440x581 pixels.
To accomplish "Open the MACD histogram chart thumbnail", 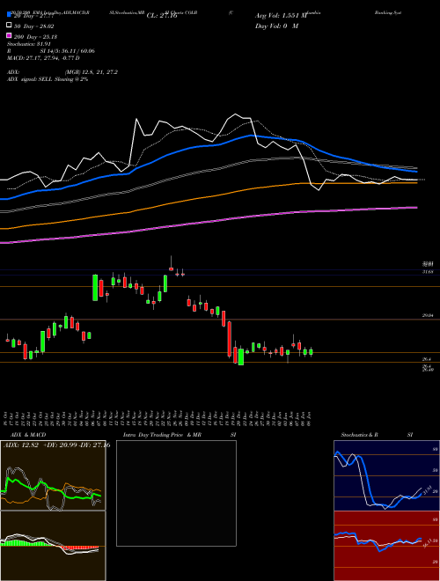I will pyautogui.click(x=53, y=546).
